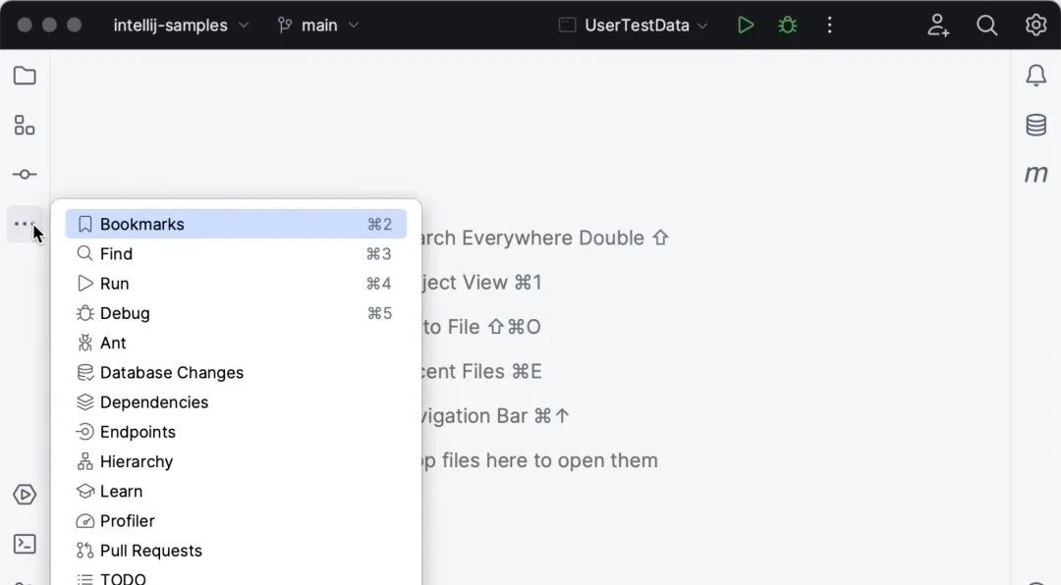Select Find from the tool window list
Viewport: 1061px width, 585px height.
[236, 253]
